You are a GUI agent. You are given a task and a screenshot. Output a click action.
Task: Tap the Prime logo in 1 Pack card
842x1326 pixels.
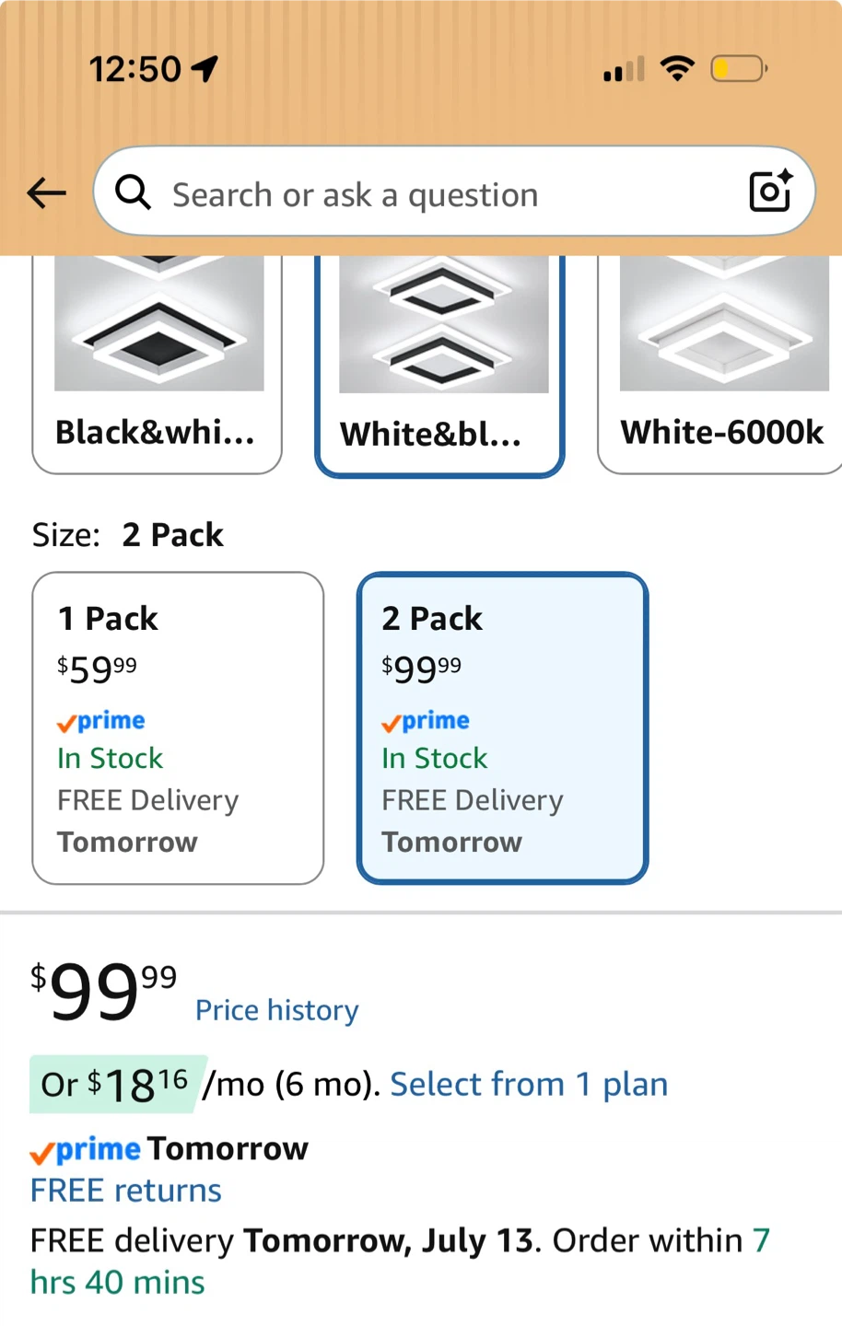101,721
